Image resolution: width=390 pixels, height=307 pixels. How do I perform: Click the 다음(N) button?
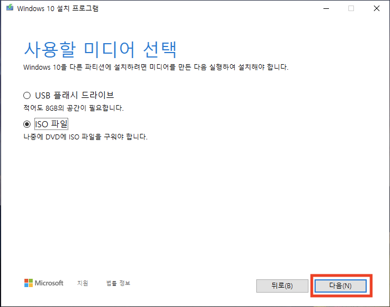(341, 286)
